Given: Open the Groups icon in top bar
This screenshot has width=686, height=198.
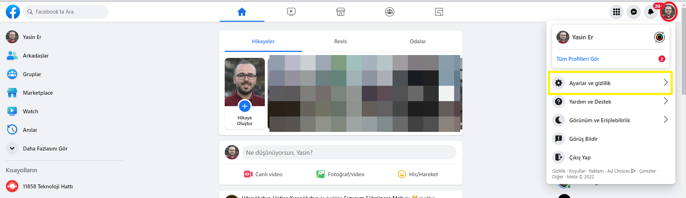Looking at the screenshot, I should [x=390, y=12].
